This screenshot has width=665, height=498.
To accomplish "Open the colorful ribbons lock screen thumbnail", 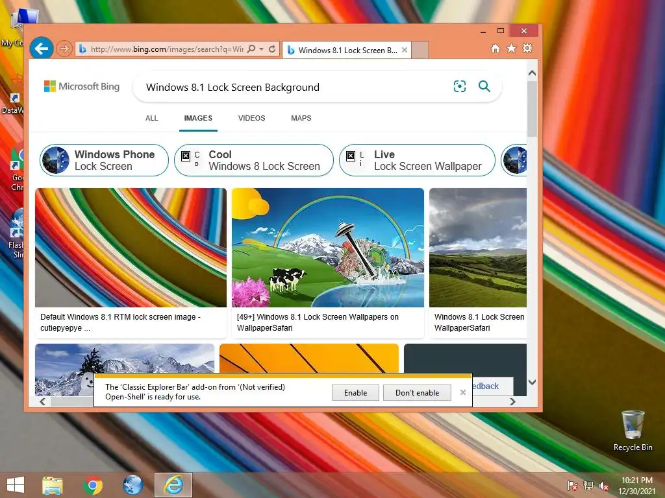I will coord(131,248).
